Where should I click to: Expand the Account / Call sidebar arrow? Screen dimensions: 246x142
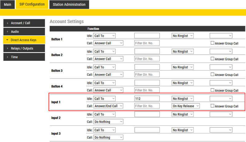point(7,23)
